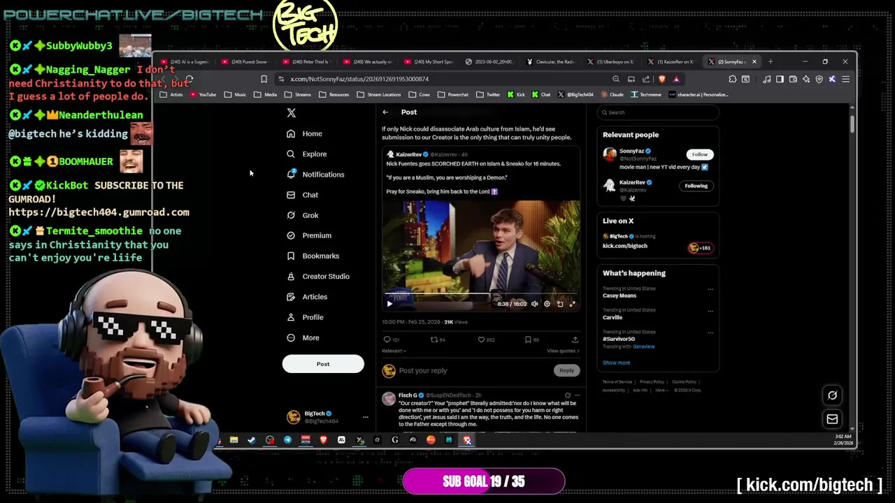
Task: Open kick.com/bigtech live listing
Action: click(625, 246)
